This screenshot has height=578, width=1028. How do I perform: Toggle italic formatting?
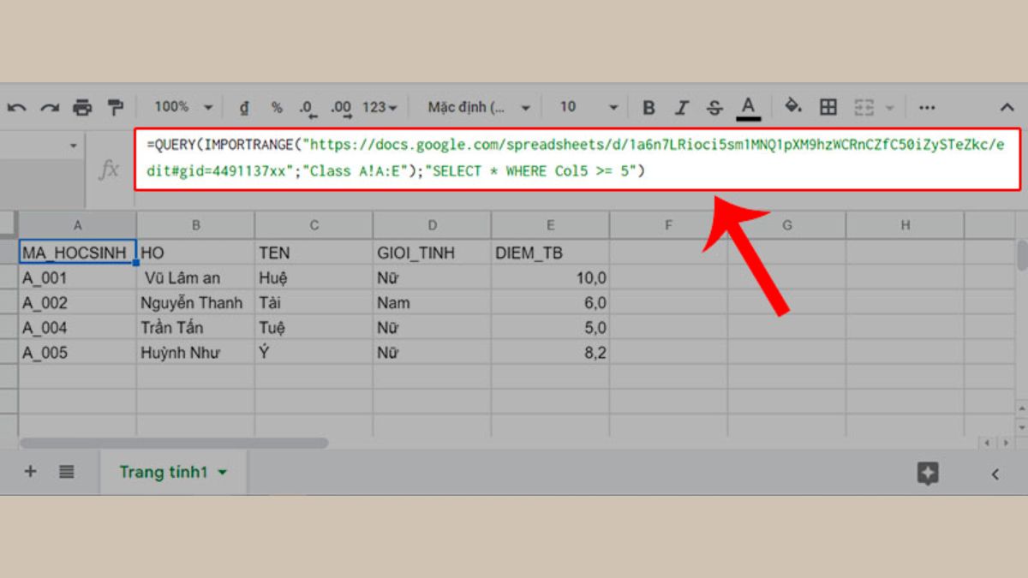[x=681, y=106]
